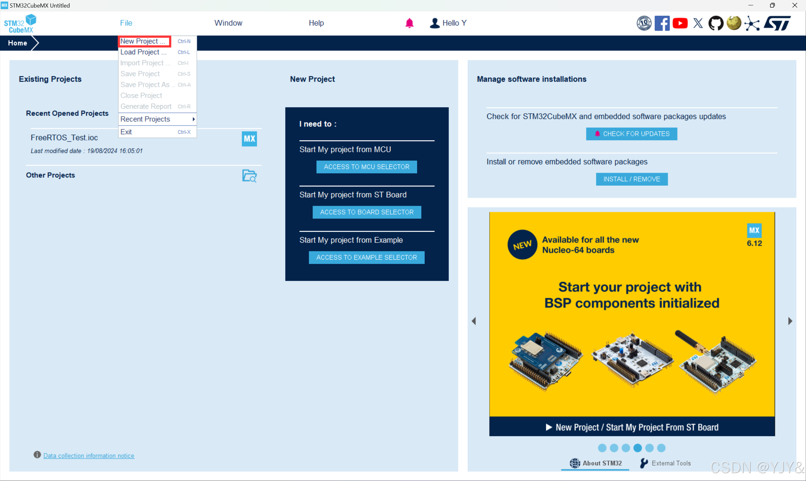Select the last carousel dot indicator

[661, 448]
